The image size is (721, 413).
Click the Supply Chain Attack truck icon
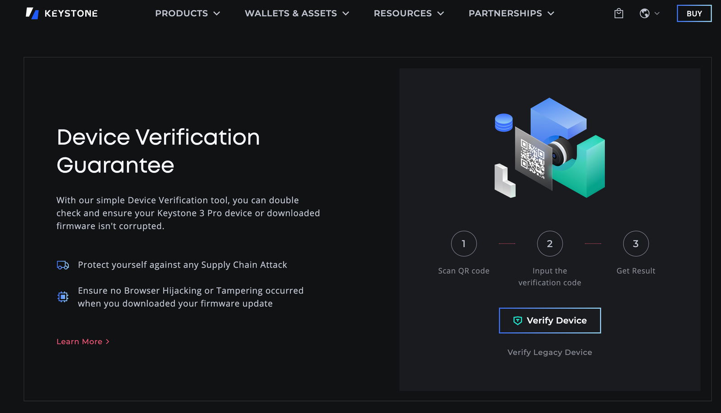63,265
